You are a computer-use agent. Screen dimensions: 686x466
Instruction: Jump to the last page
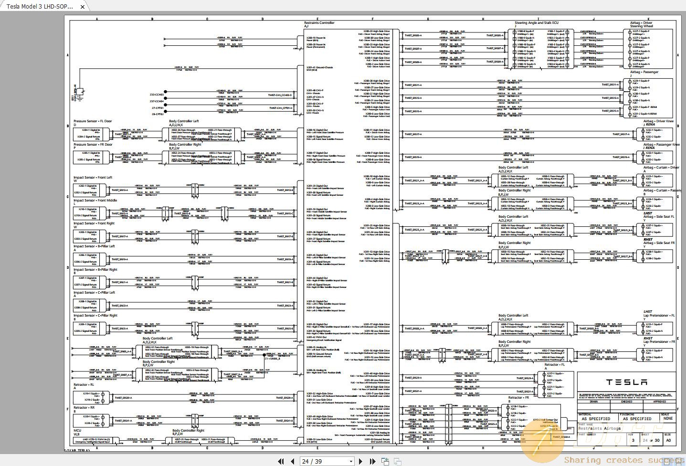(372, 461)
